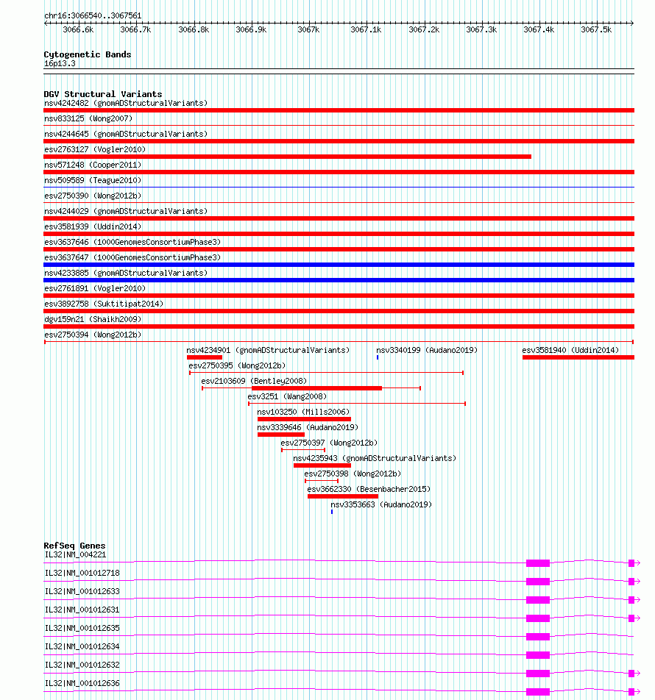Click the RefSeq Genes track title
Image resolution: width=655 pixels, height=700 pixels.
click(74, 546)
